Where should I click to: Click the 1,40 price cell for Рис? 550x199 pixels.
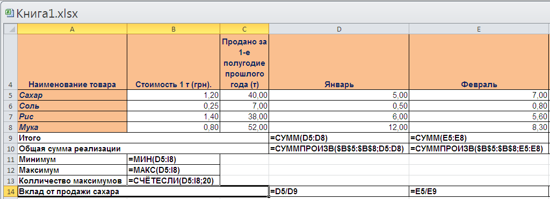click(x=173, y=117)
